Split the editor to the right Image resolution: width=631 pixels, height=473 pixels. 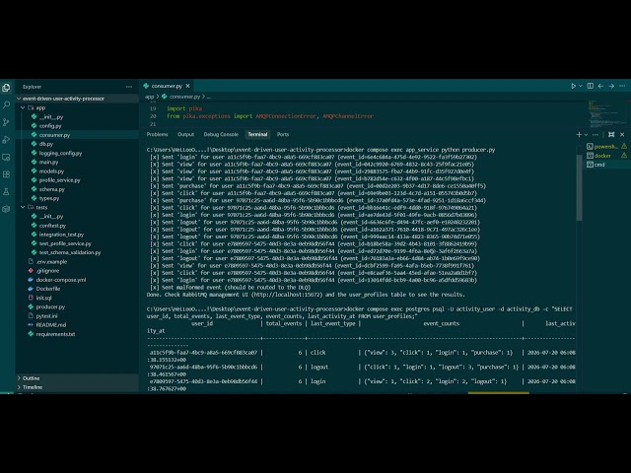(590, 86)
